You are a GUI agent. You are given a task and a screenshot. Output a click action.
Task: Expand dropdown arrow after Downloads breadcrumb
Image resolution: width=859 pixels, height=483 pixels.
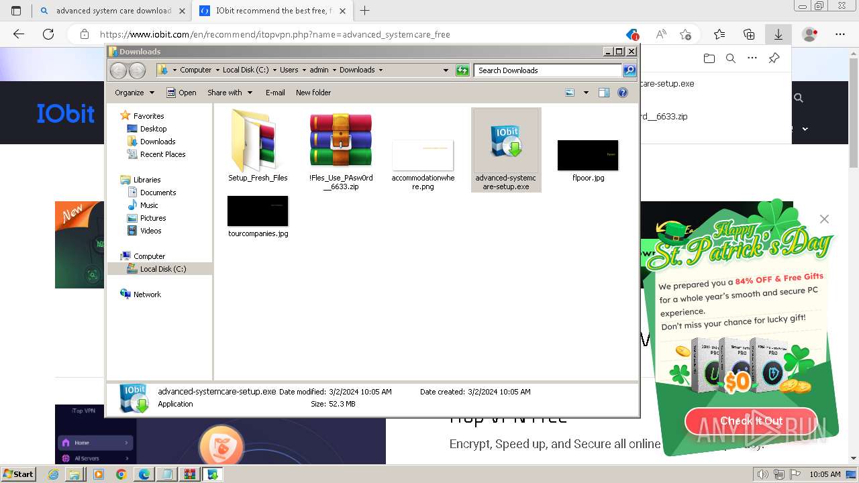[x=381, y=70]
